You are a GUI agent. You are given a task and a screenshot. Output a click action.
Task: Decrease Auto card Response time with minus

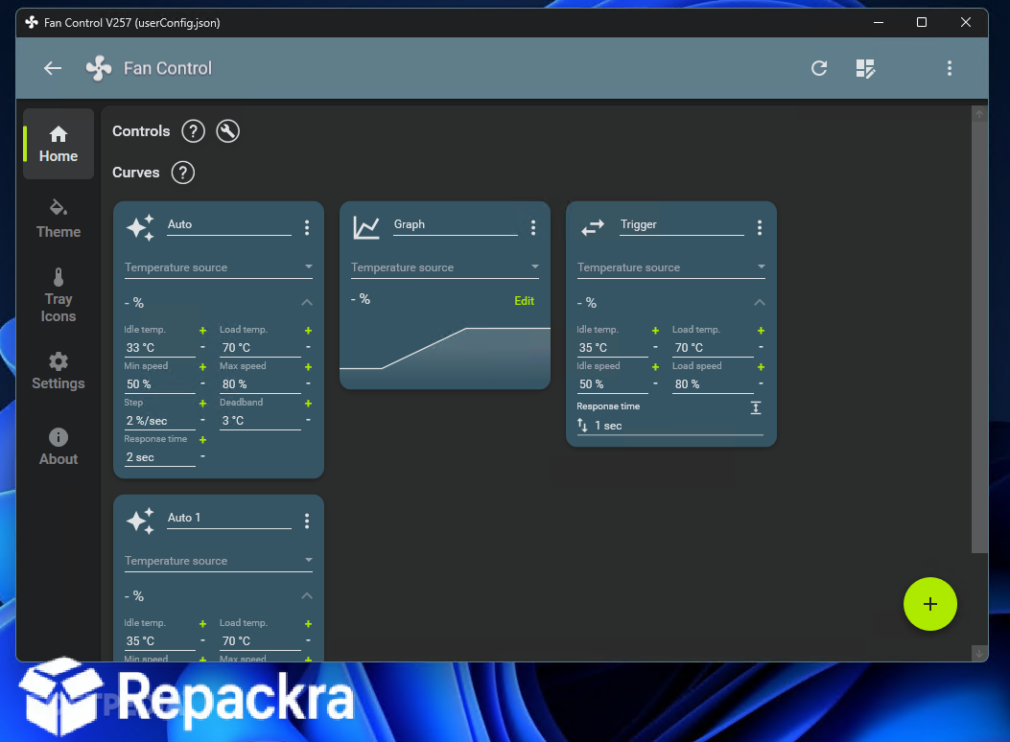pos(203,456)
